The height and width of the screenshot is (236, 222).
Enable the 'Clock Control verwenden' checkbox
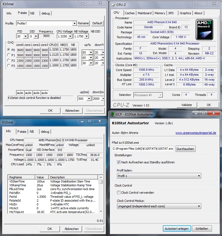coord(119,193)
